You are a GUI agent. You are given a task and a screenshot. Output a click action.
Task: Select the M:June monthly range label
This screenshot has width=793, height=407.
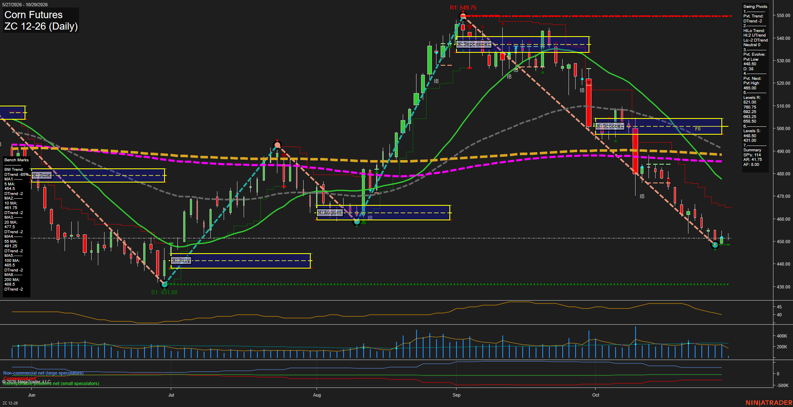click(42, 175)
